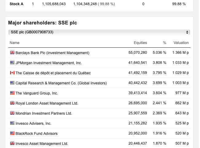Open Barclays Bank Plc (Investment Management) link

tap(52, 53)
